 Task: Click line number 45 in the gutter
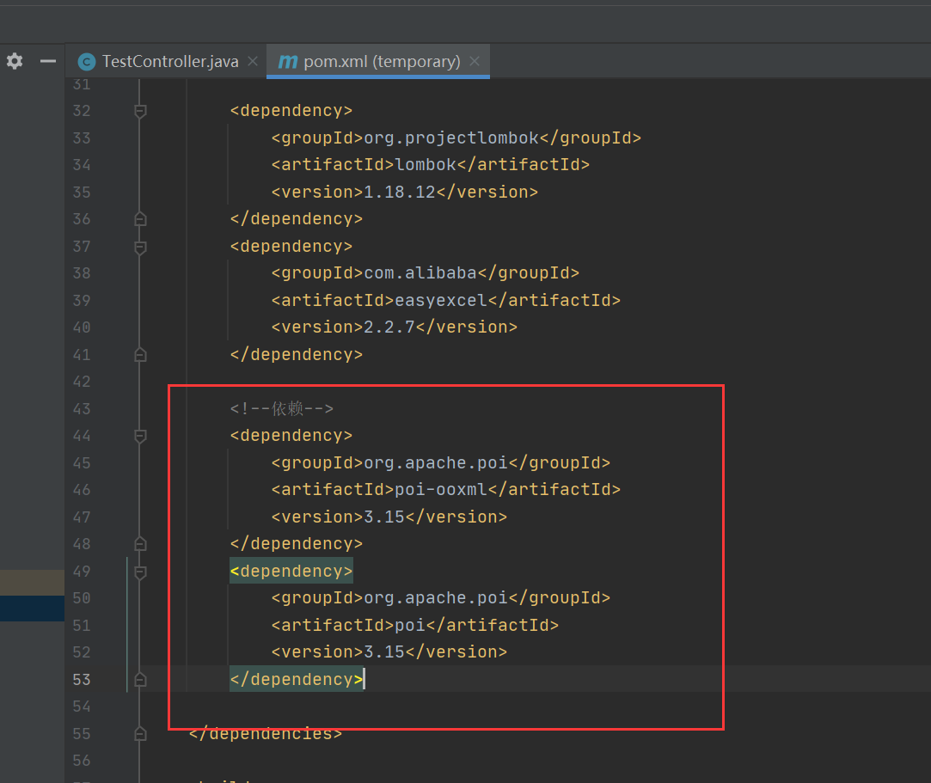82,462
